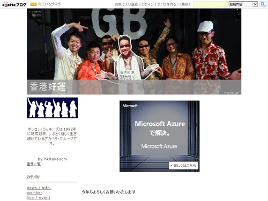Viewport: 268px width, 201px height.
Task: Focus the yellow search input field
Action: [211, 4]
